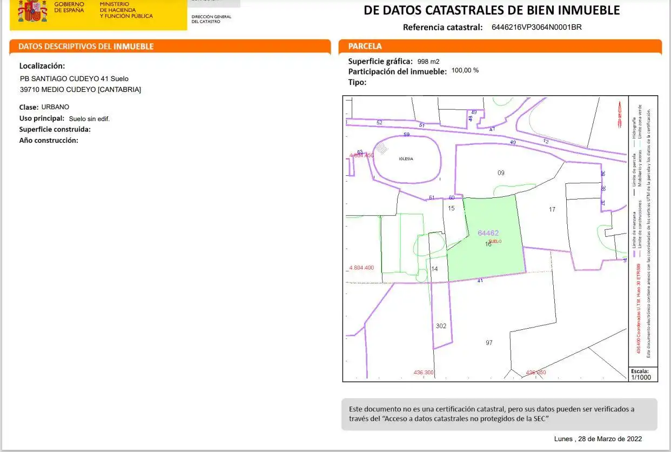This screenshot has height=452, width=671.
Task: Select address 'PB SANTIAGO CUDEYO 41 Suelo'
Action: (74, 78)
